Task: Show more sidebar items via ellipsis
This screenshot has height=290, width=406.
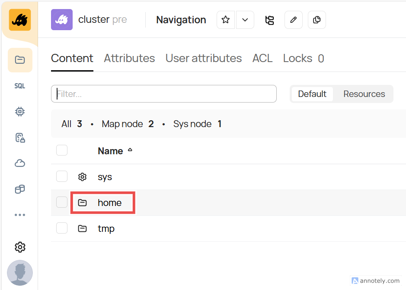Action: point(19,215)
